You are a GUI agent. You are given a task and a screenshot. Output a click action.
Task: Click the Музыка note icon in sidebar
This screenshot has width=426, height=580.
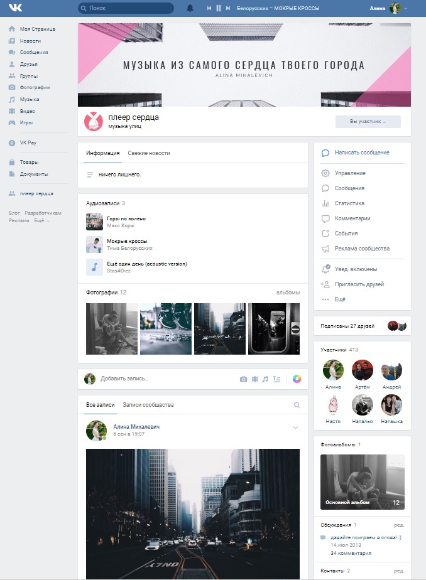(12, 99)
